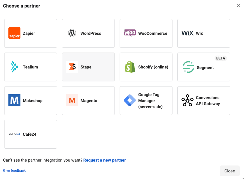Choose the Shopify (online) partner card
The width and height of the screenshot is (244, 179).
(x=146, y=67)
